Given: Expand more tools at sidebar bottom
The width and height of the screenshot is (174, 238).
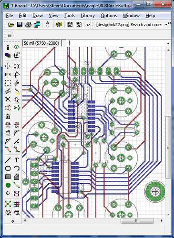Looking at the screenshot, I should (x=12, y=221).
